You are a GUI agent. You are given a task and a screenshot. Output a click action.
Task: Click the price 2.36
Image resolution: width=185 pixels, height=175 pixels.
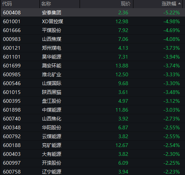coord(123,13)
